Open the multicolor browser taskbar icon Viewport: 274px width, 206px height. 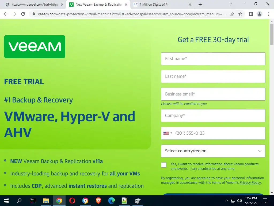point(85,201)
